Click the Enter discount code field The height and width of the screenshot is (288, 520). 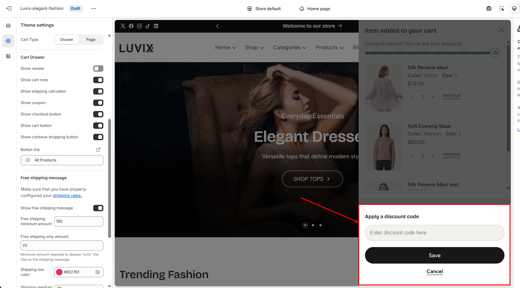[x=434, y=233]
